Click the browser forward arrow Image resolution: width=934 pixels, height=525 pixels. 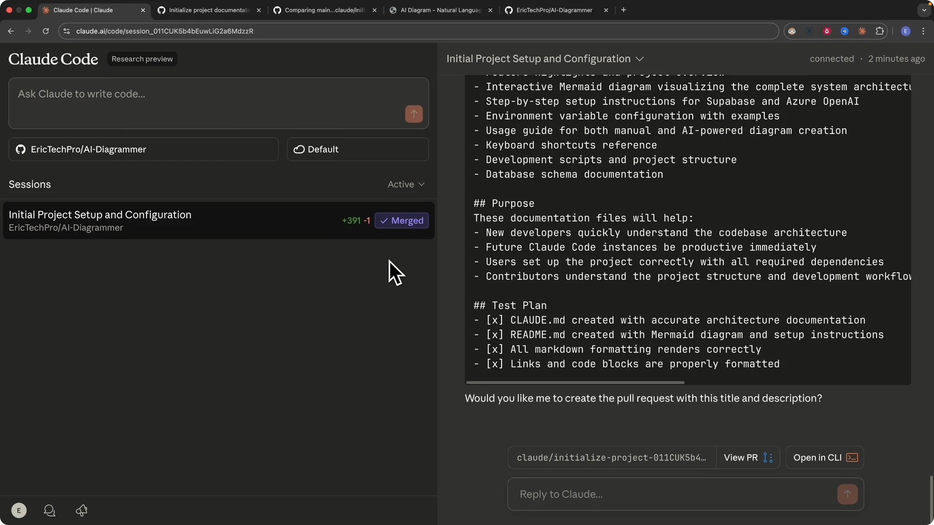[28, 31]
